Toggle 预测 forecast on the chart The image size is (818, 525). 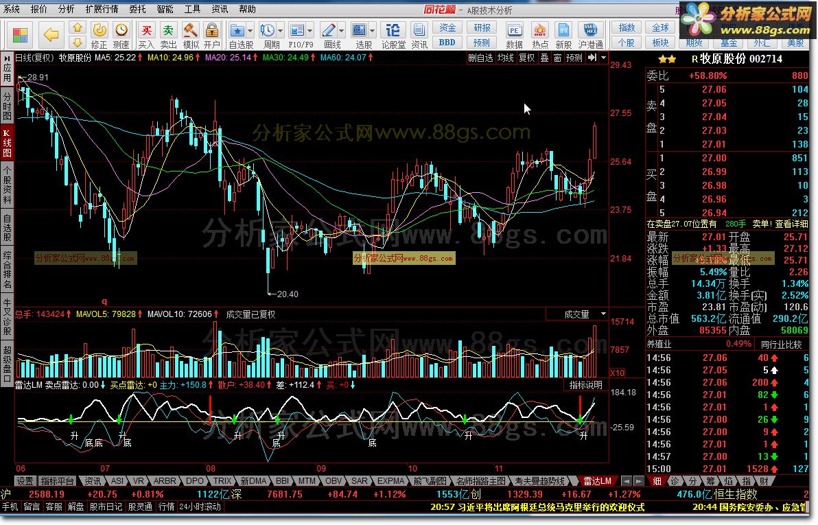[x=574, y=58]
